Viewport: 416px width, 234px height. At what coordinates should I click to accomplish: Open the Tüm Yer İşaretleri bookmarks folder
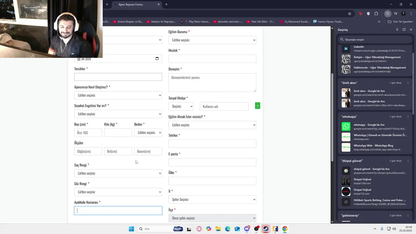[x=400, y=22]
